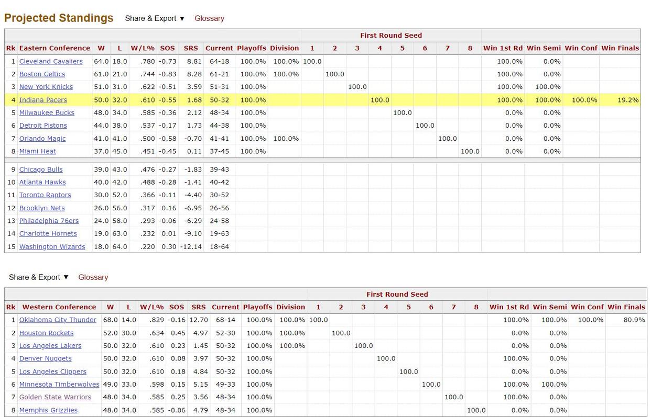651x417 pixels.
Task: Open Washington Wizards team link
Action: pyautogui.click(x=52, y=246)
